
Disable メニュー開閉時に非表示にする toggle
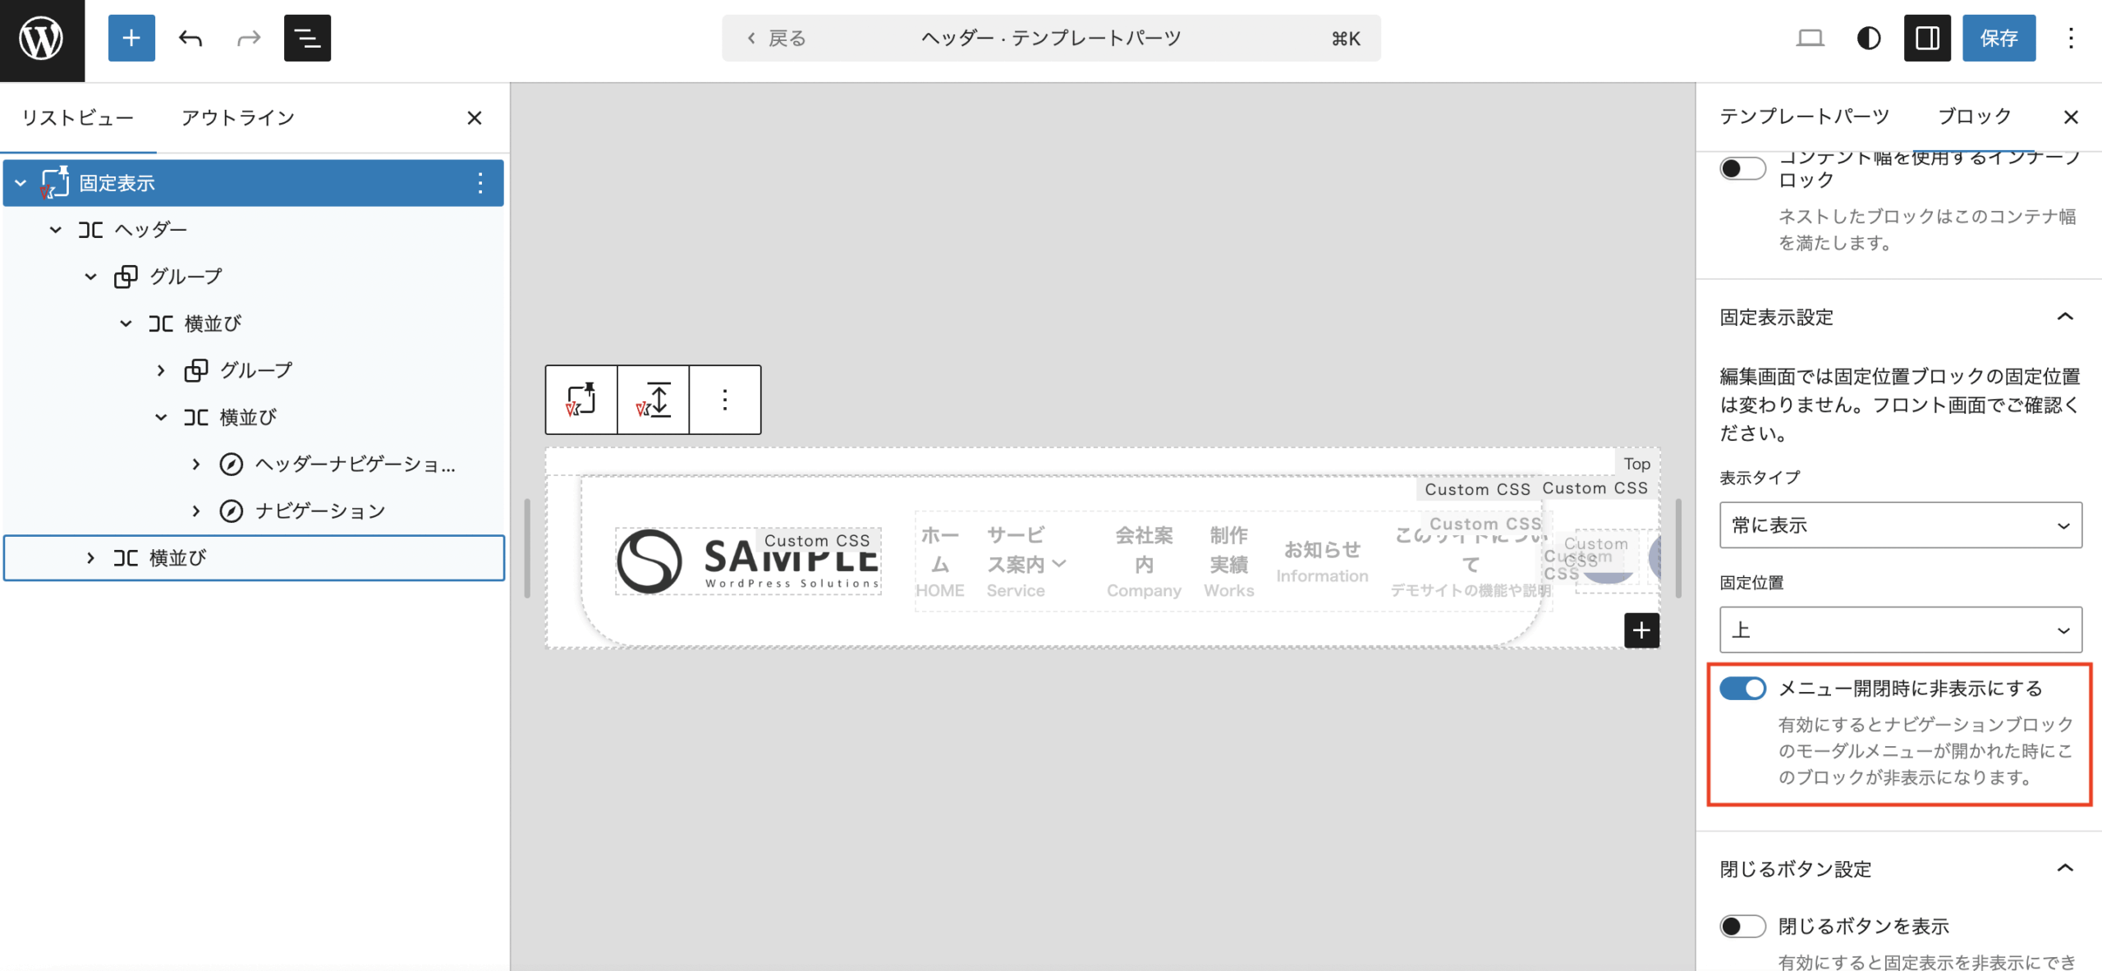click(1743, 689)
